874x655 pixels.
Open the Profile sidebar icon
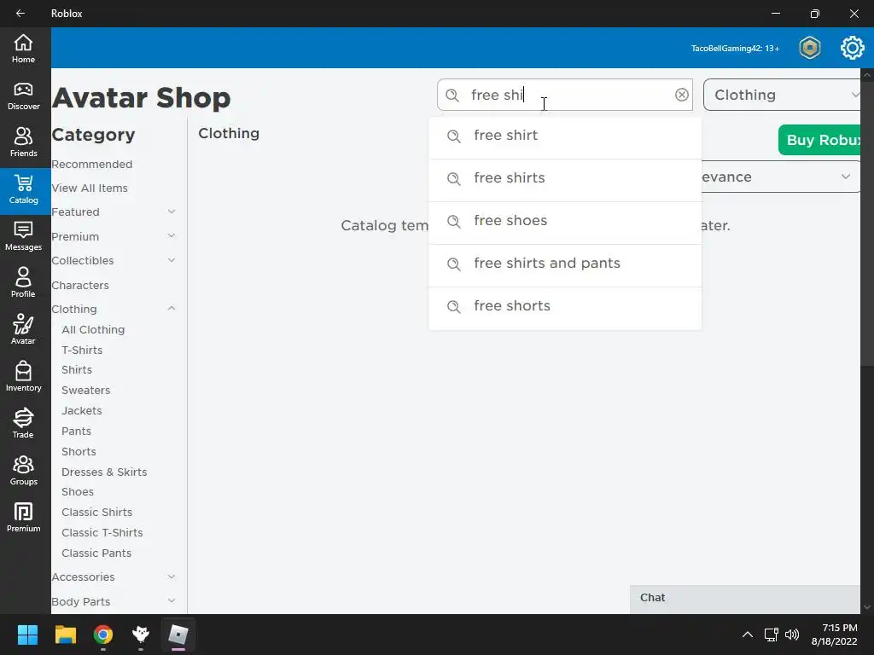[23, 283]
